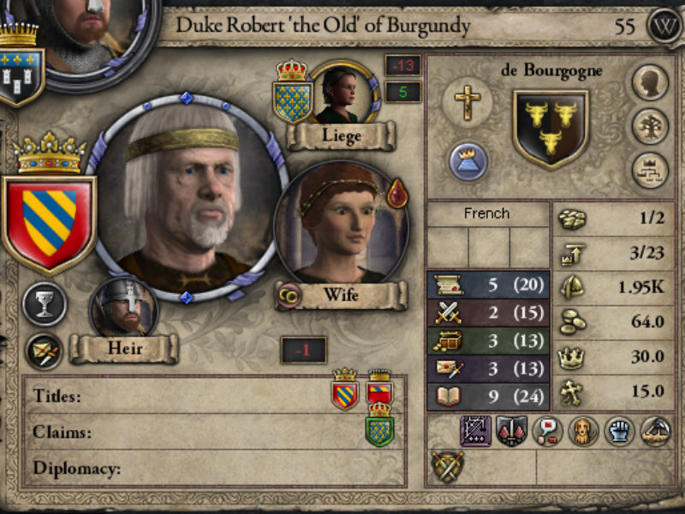Click the Liege banner label
This screenshot has height=514, width=685.
tap(341, 136)
